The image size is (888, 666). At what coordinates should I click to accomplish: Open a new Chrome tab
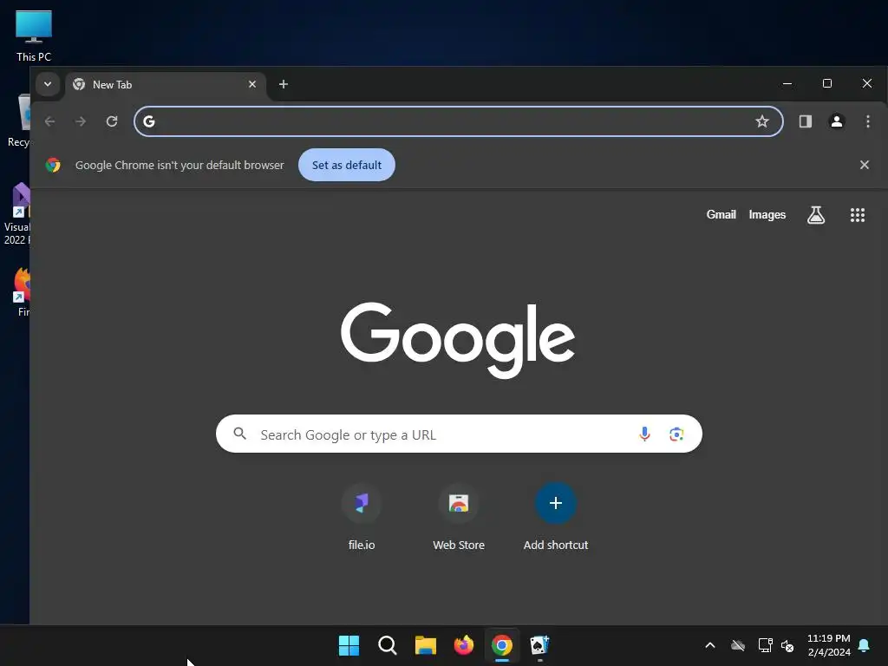284,84
